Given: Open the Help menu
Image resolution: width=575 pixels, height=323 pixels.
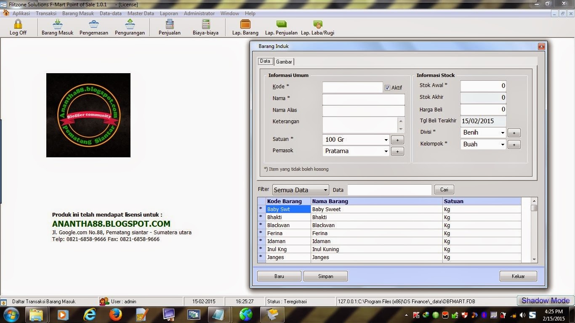Looking at the screenshot, I should click(x=250, y=13).
